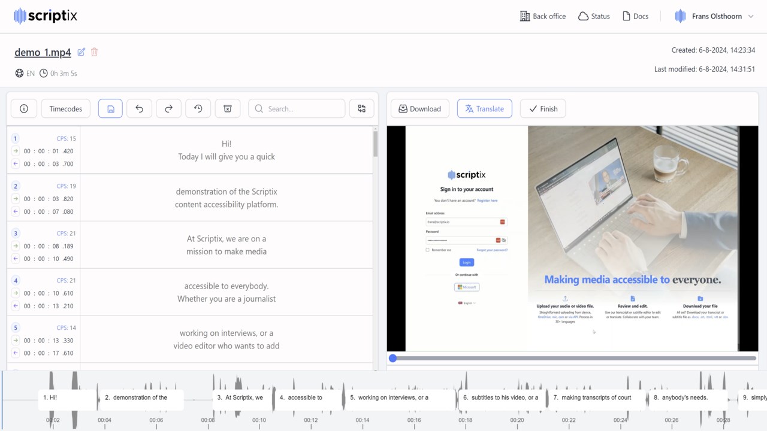The image size is (767, 431).
Task: Click the find and replace icon
Action: click(362, 108)
